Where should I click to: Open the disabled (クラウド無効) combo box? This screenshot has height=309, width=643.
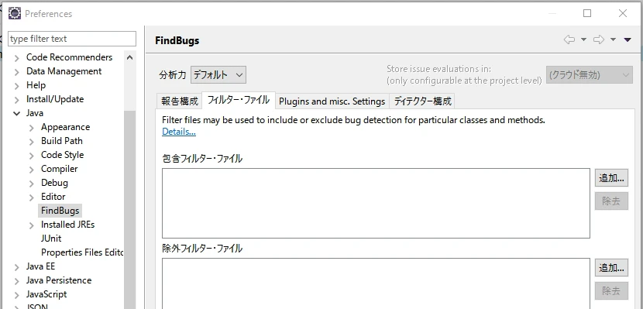pyautogui.click(x=590, y=75)
